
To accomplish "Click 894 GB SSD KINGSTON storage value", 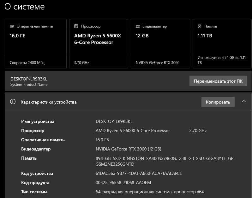I will click(x=165, y=161).
